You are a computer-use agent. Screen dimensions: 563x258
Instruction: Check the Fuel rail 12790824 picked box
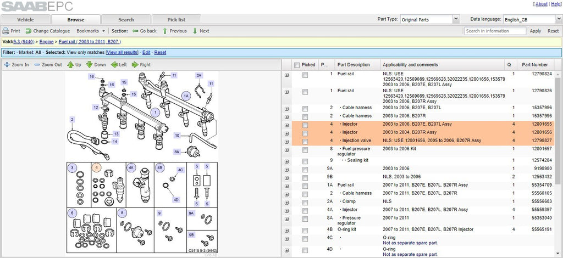[x=305, y=75]
